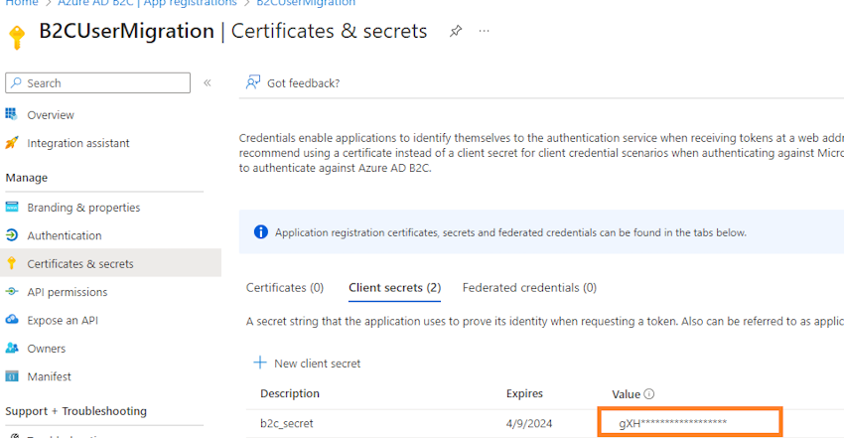Go to Authentication settings

[64, 235]
